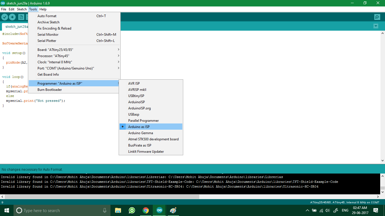The image size is (385, 216).
Task: Click the battery tray icon
Action: [x=314, y=210]
